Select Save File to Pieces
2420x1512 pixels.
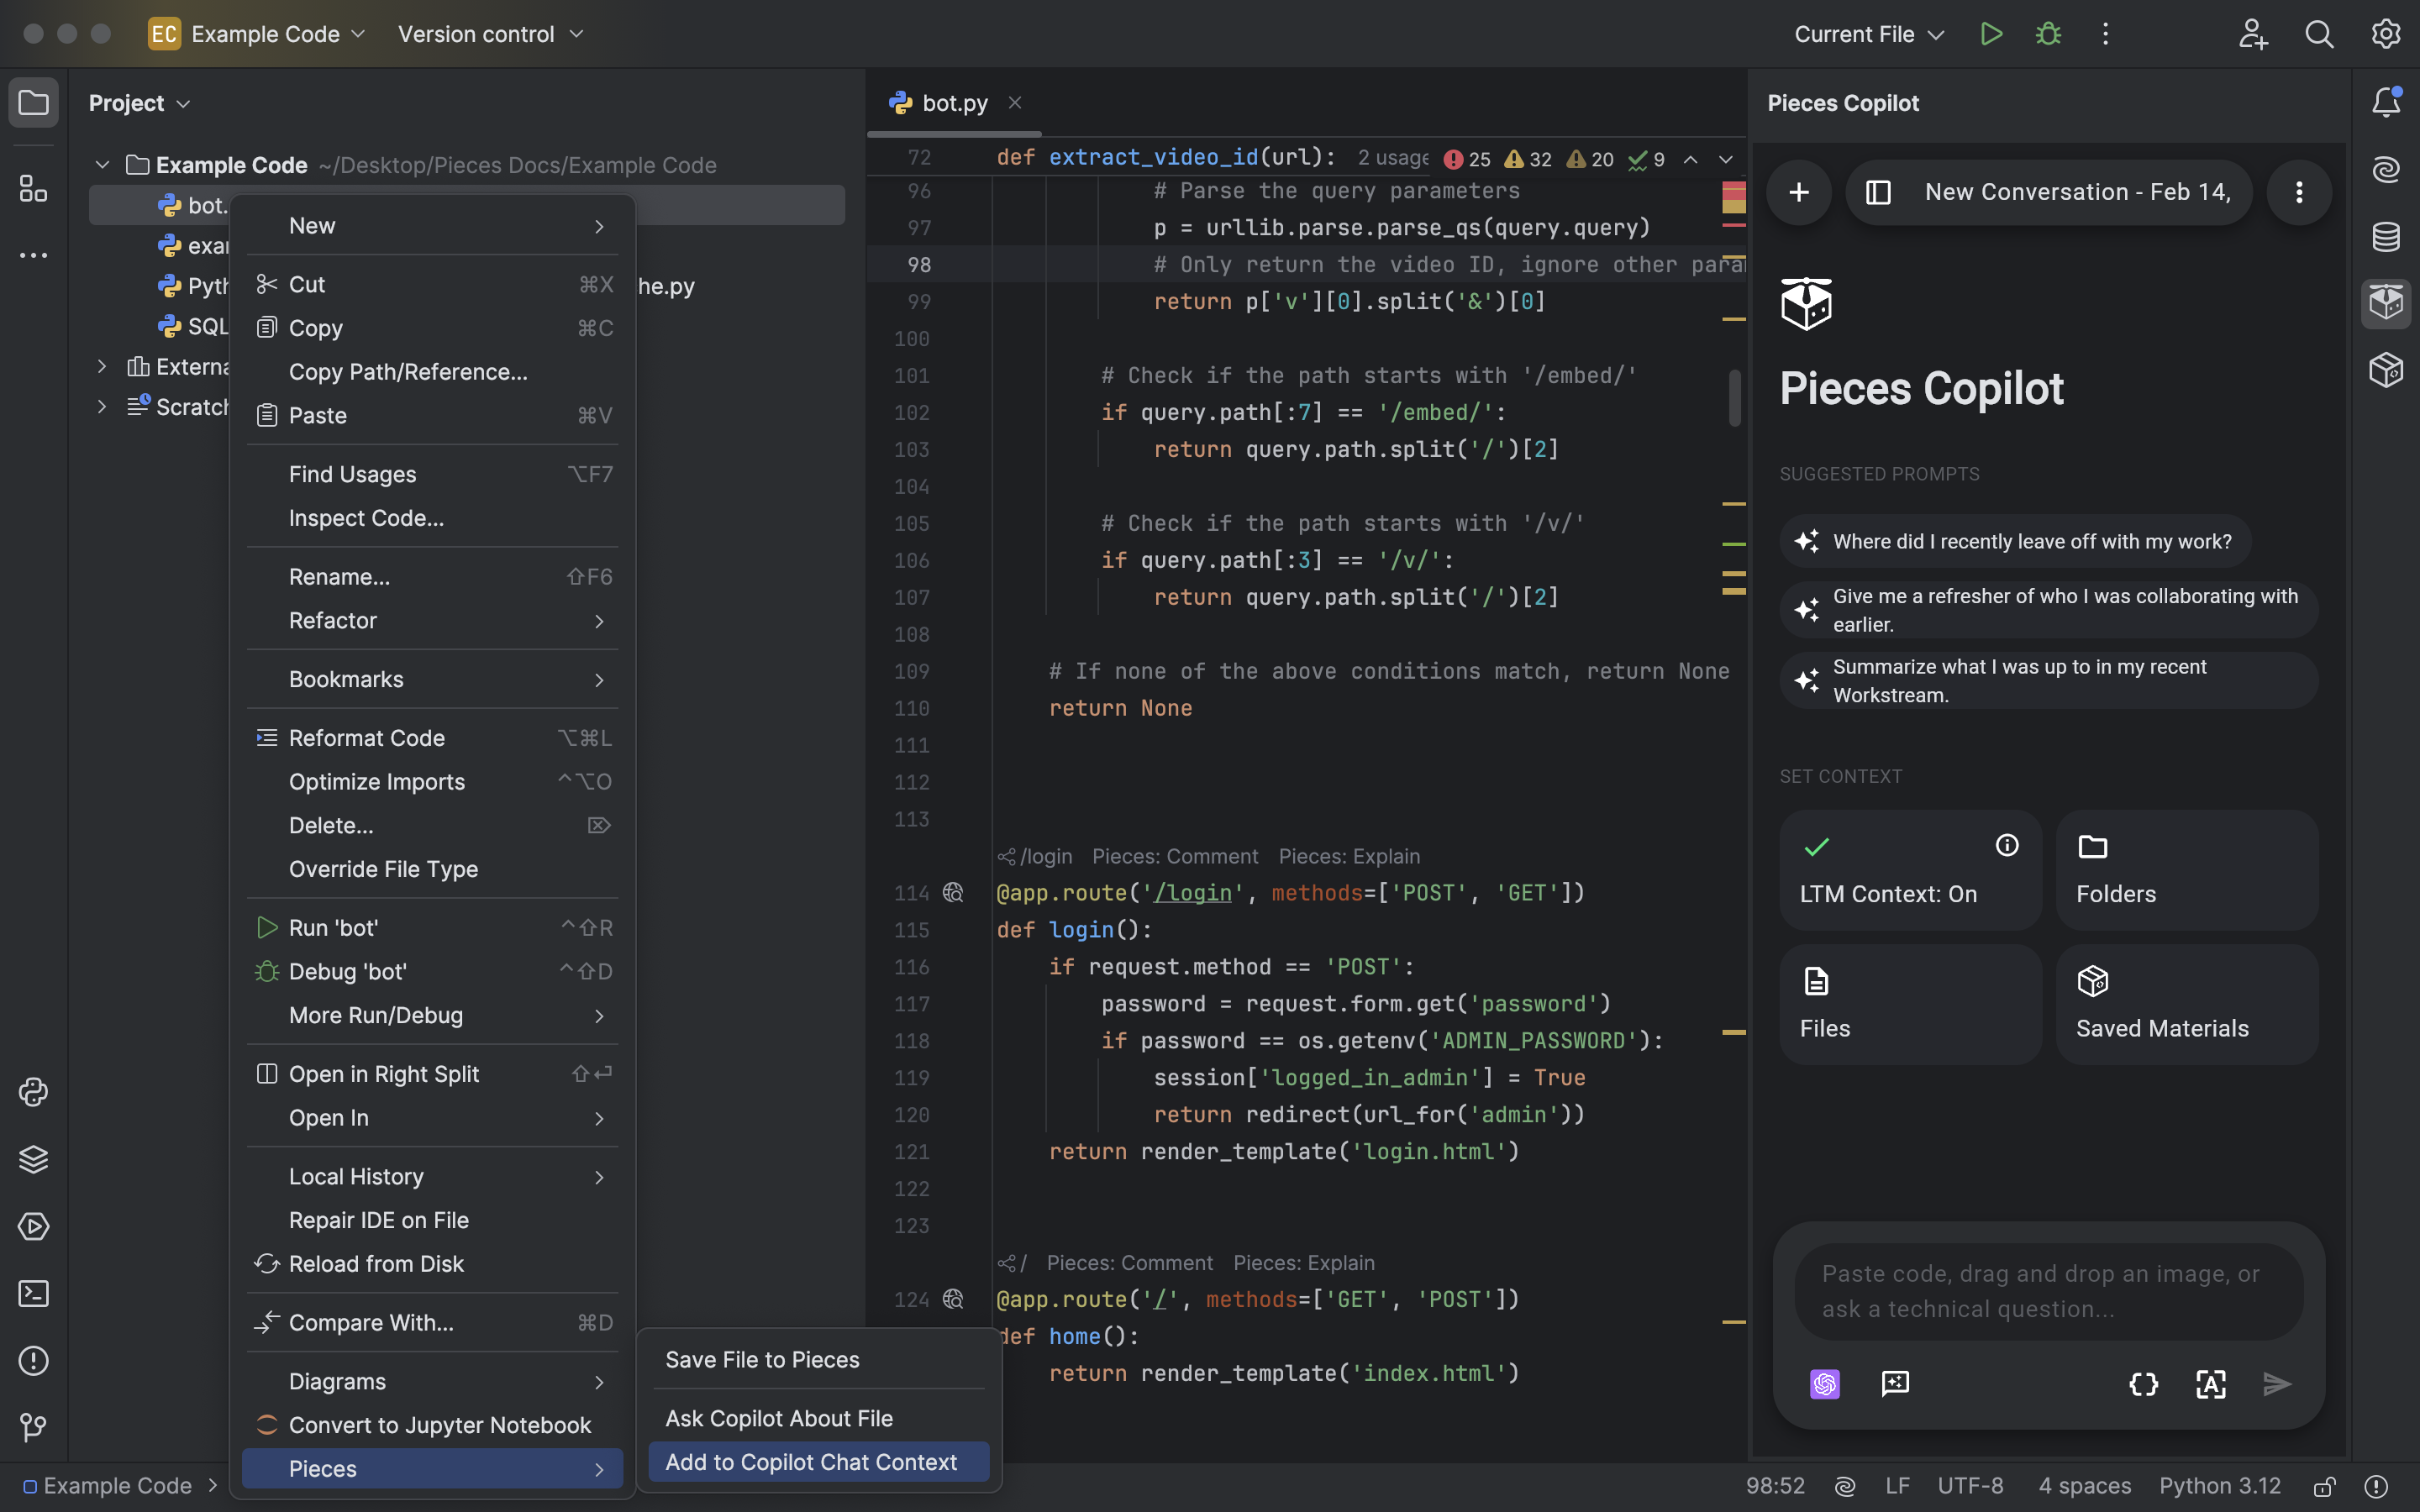(x=819, y=1360)
